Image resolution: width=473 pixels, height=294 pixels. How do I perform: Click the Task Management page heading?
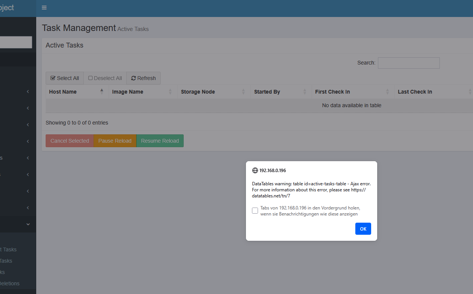click(79, 28)
